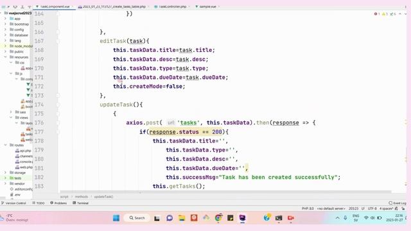Click the fold marker on line 176
Screen dimensions: 411x231
click(58, 123)
